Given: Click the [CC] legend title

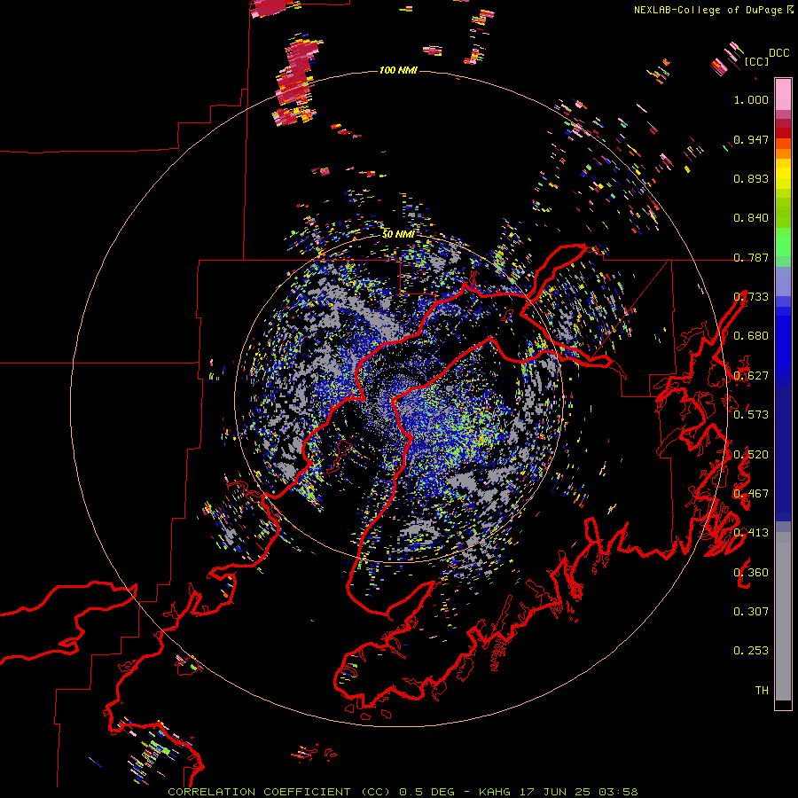Looking at the screenshot, I should [x=756, y=61].
